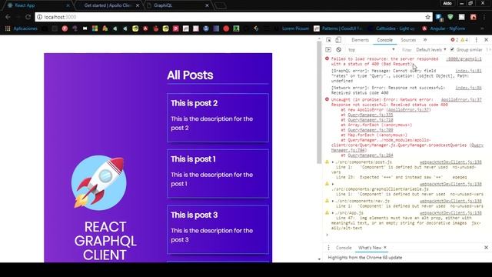Click the blue extension icon beside the star
Image resolution: width=492 pixels, height=277 pixels.
pos(439,17)
